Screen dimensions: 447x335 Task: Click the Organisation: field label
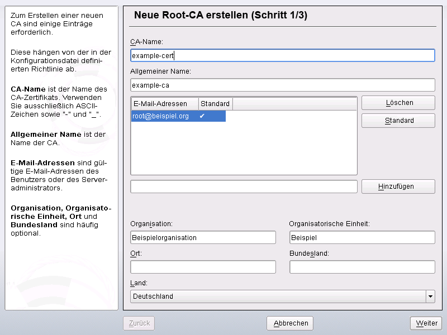[151, 224]
